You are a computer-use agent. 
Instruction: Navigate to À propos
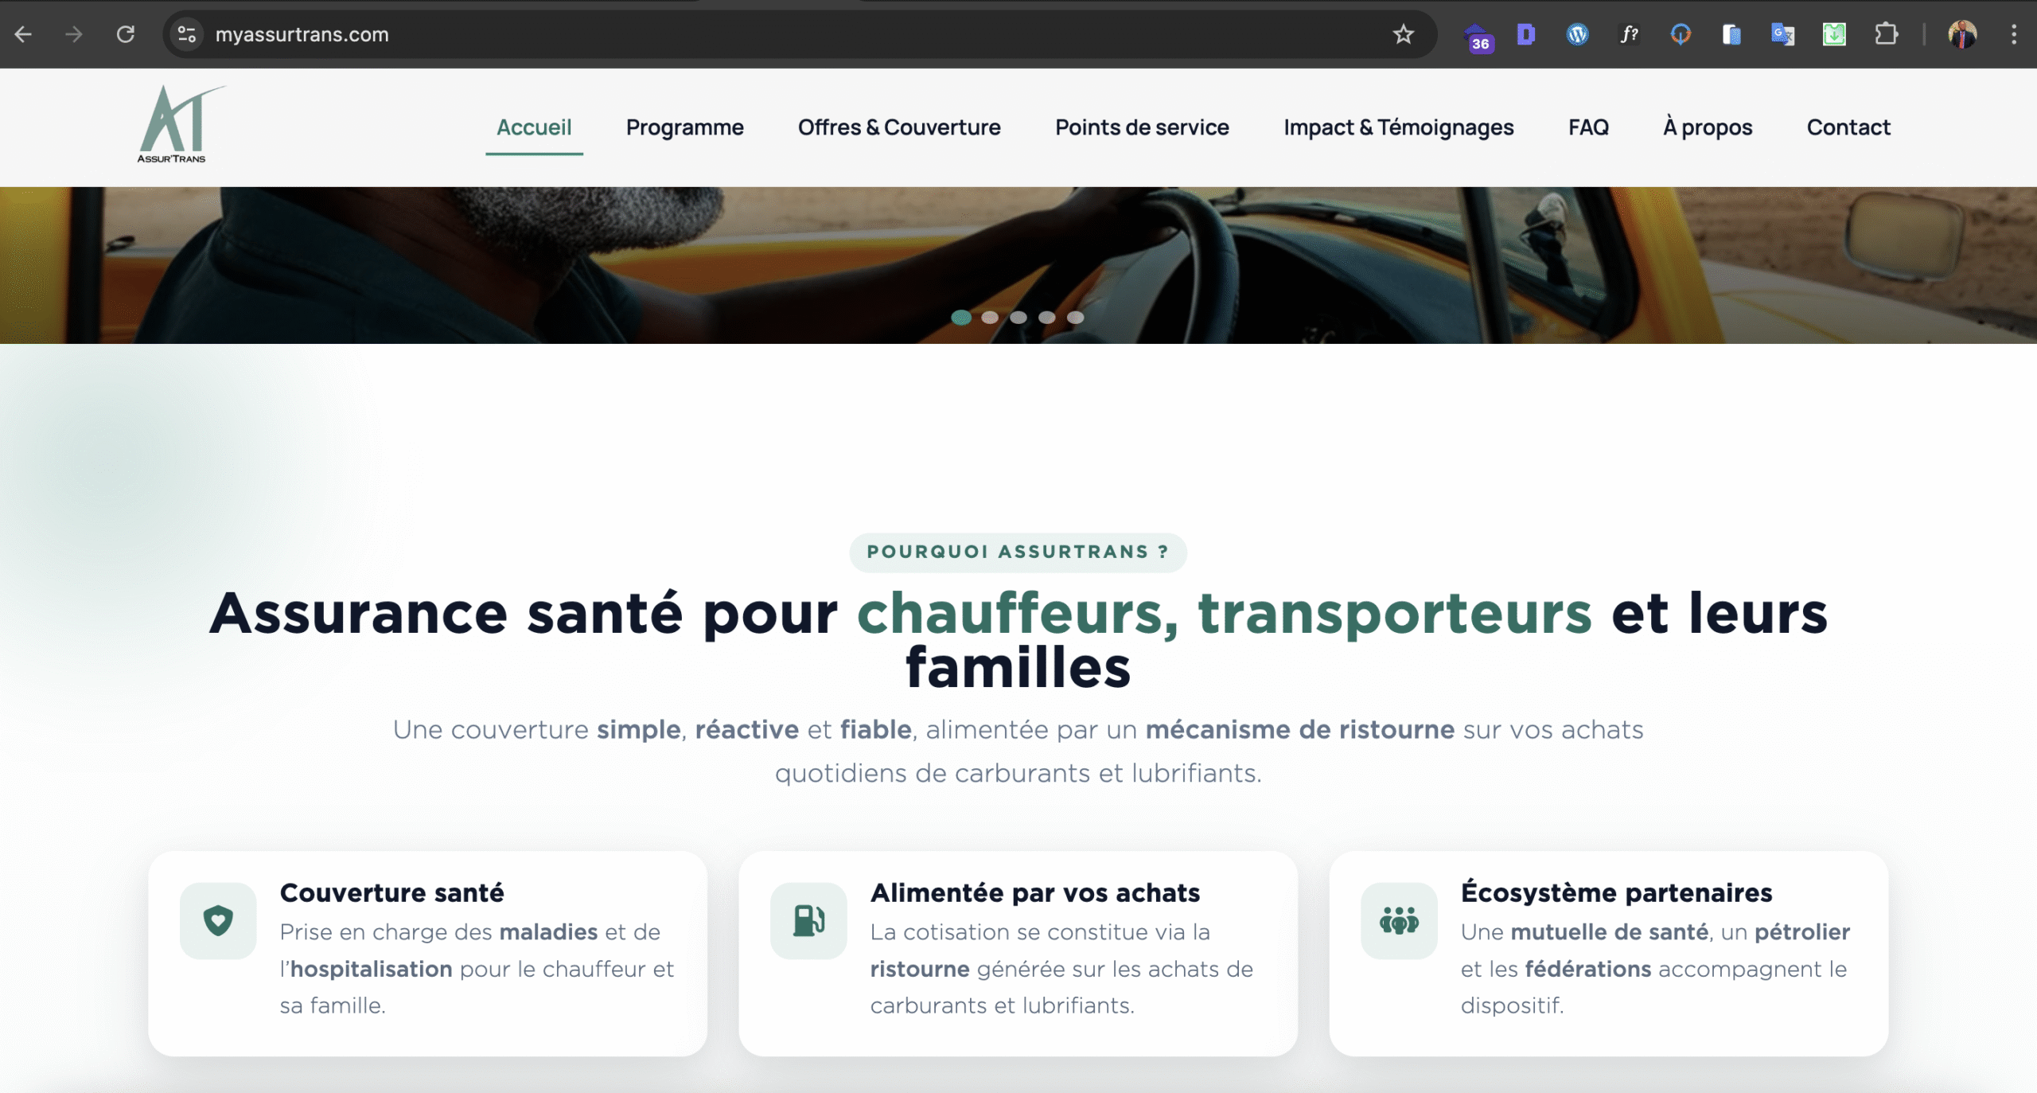pos(1708,127)
